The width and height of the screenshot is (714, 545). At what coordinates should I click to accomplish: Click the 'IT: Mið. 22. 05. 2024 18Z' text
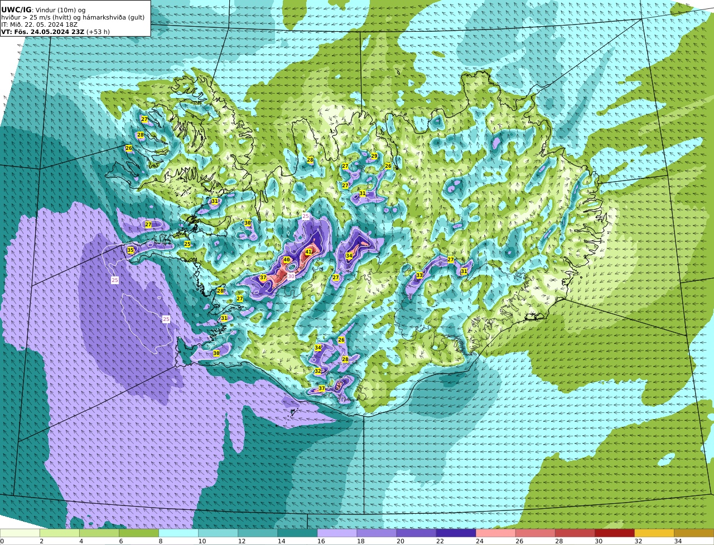40,25
